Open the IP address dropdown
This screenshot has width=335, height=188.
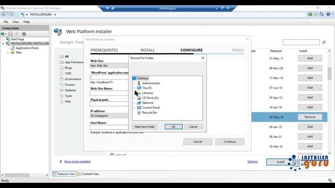(109, 116)
